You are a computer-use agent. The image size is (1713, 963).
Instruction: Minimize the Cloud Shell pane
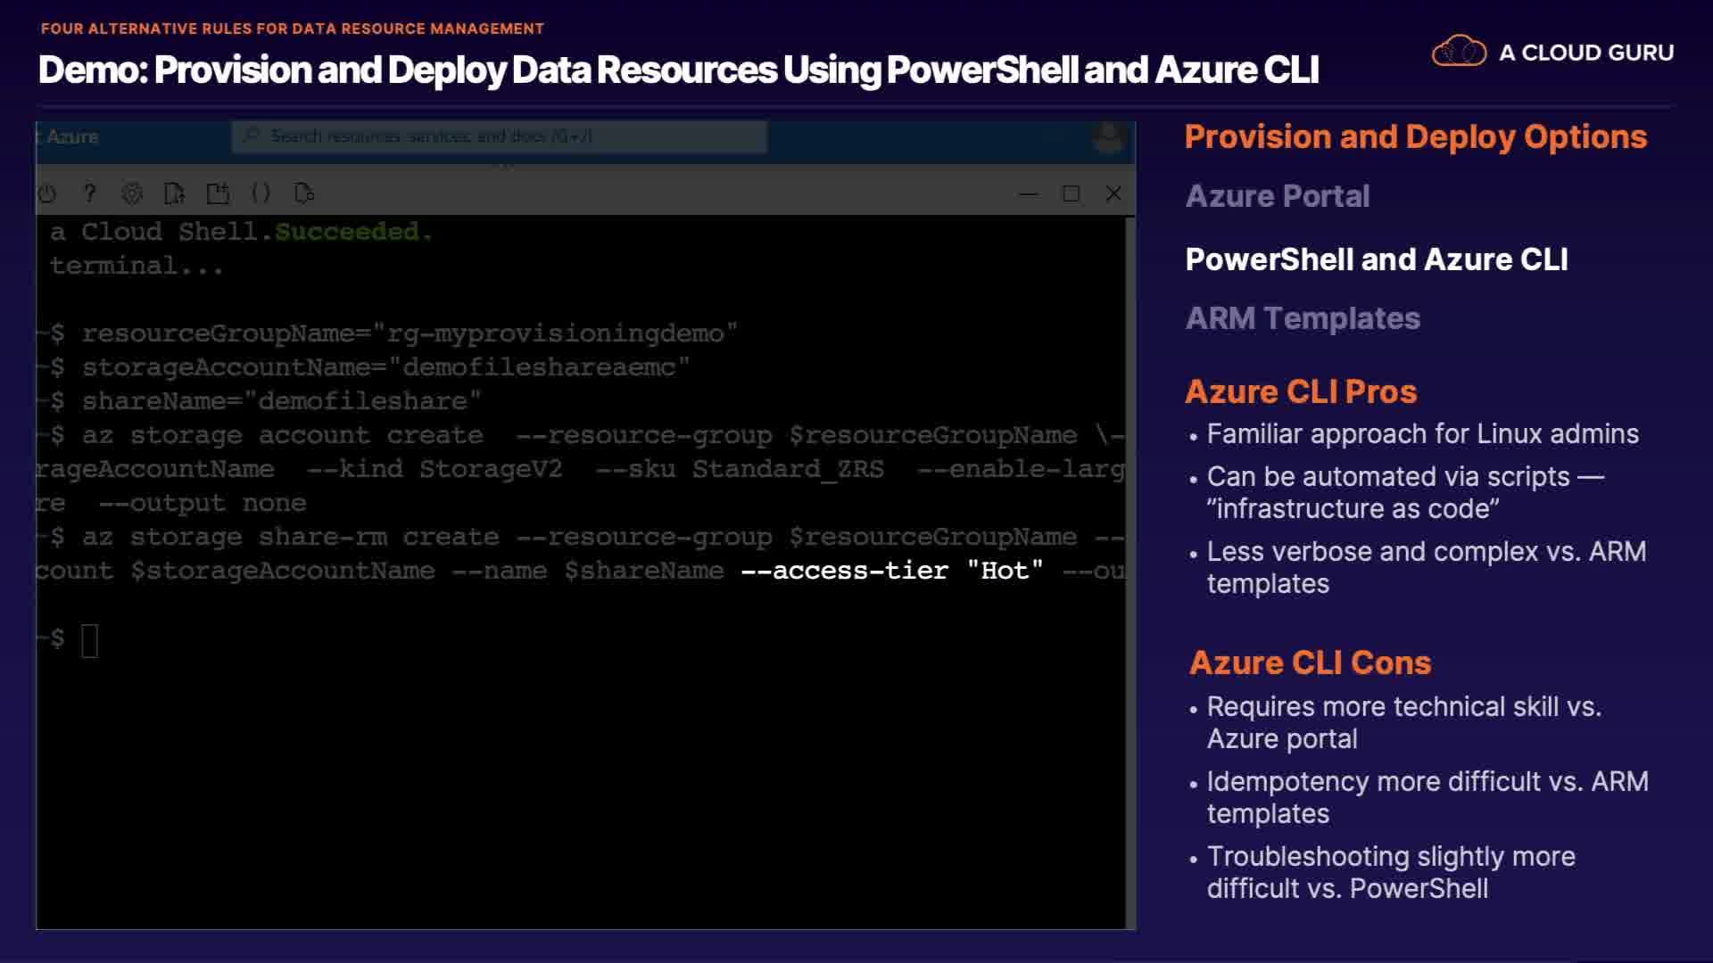pyautogui.click(x=1028, y=193)
